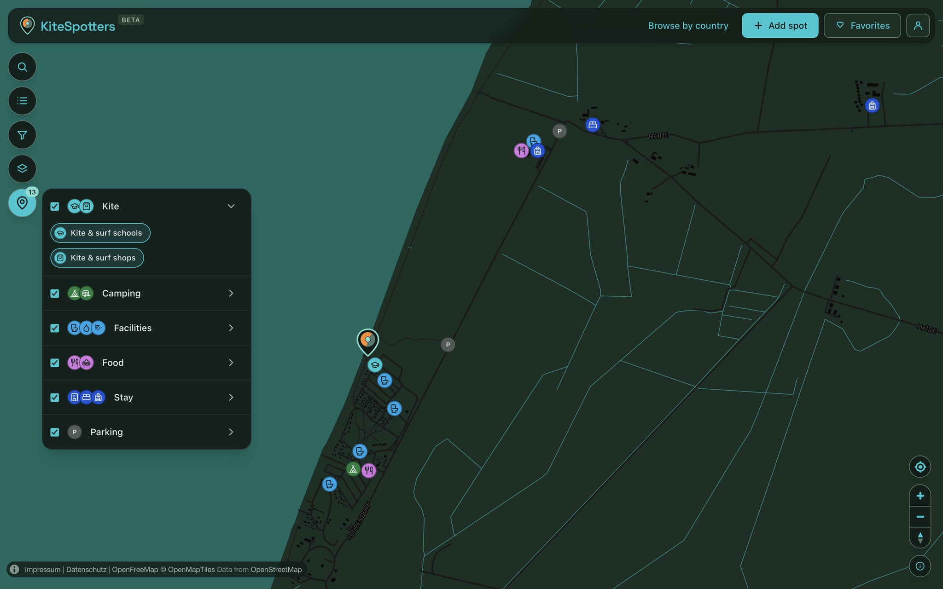943x589 pixels.
Task: Toggle the Kite & surf schools chip
Action: 100,233
